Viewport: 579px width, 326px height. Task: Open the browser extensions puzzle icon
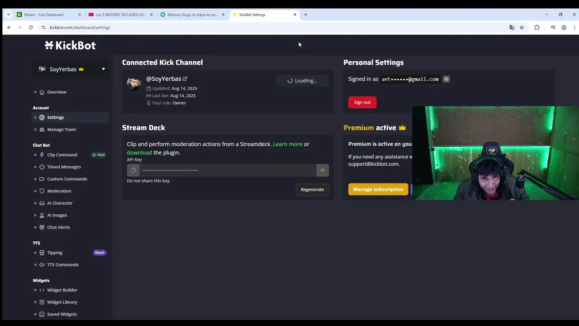[x=537, y=28]
